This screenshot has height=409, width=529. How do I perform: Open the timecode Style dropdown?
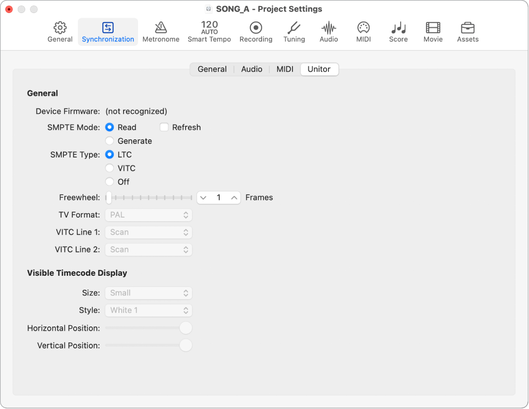pyautogui.click(x=148, y=310)
